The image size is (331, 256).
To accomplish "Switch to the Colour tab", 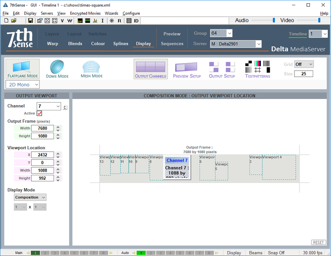I will [98, 44].
